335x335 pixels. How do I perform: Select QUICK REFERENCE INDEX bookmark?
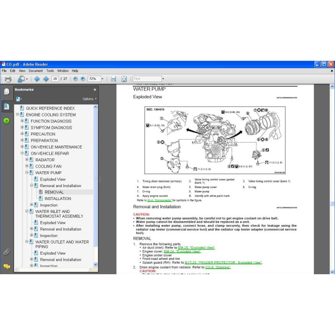click(50, 108)
